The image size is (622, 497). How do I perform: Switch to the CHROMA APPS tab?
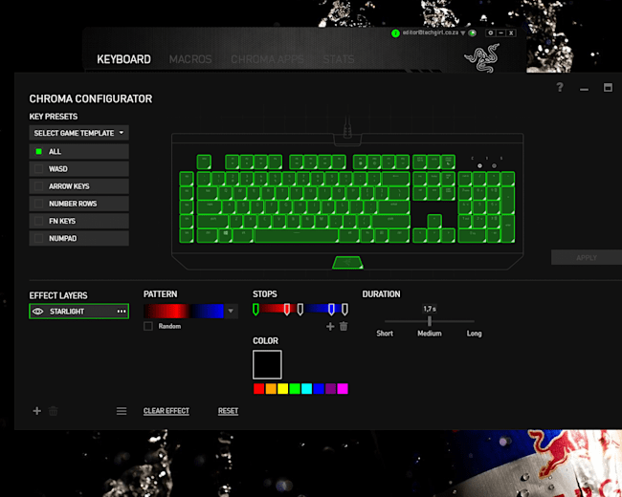267,59
